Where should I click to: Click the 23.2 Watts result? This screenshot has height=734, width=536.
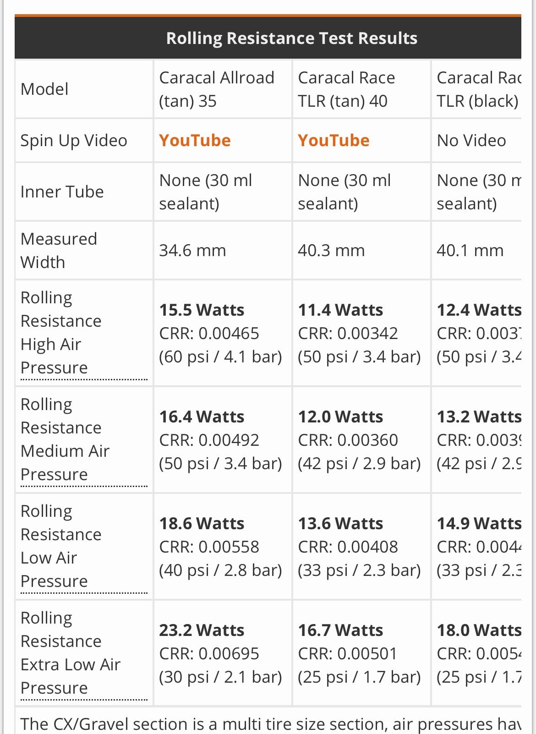click(x=202, y=630)
